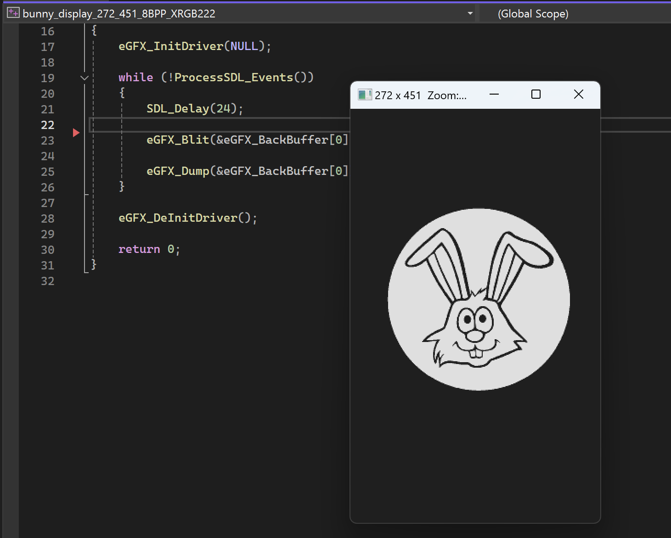Minimize the 272 x 451 preview window
671x538 pixels.
[494, 95]
